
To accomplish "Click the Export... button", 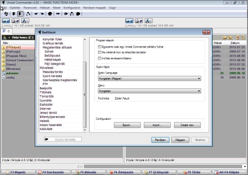I will [x=127, y=125].
